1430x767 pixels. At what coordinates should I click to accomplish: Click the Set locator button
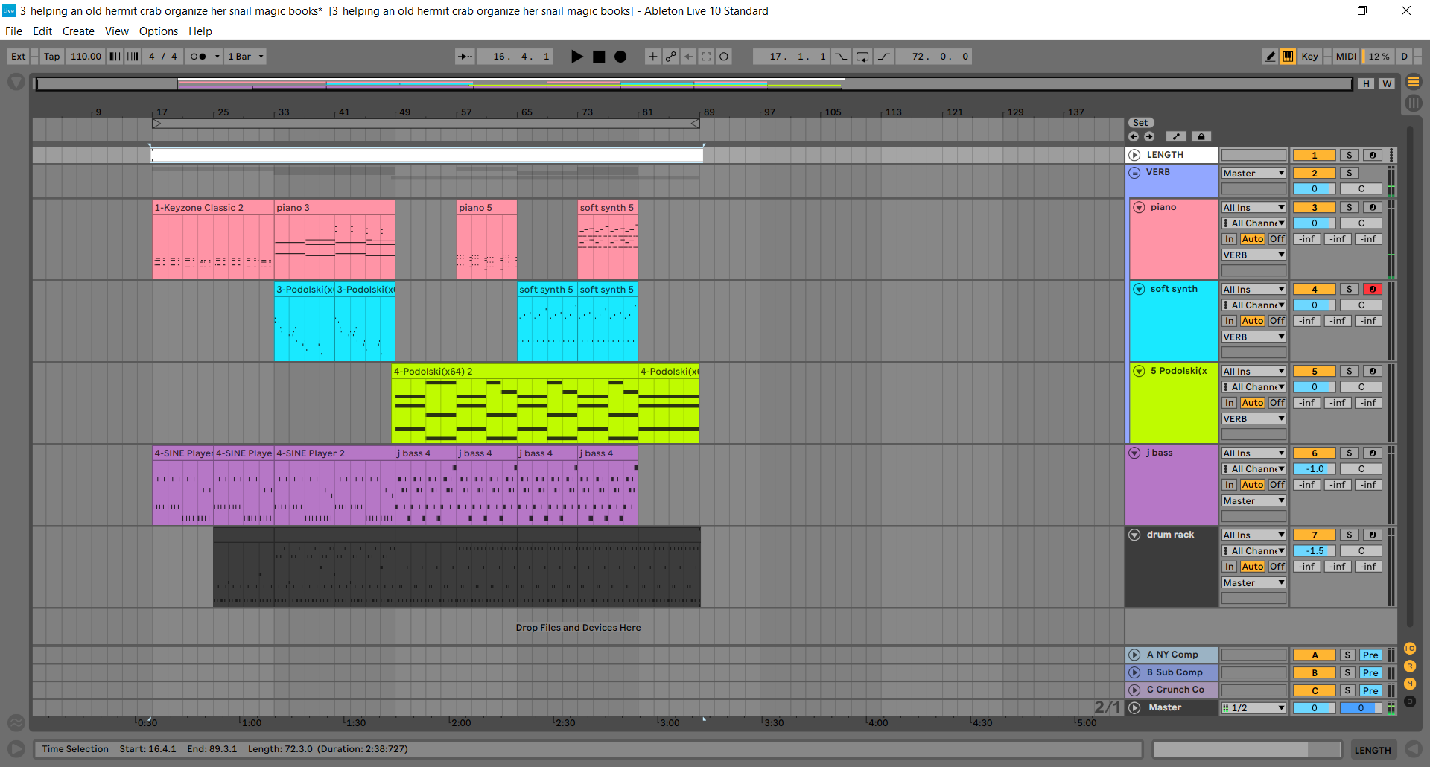point(1141,123)
